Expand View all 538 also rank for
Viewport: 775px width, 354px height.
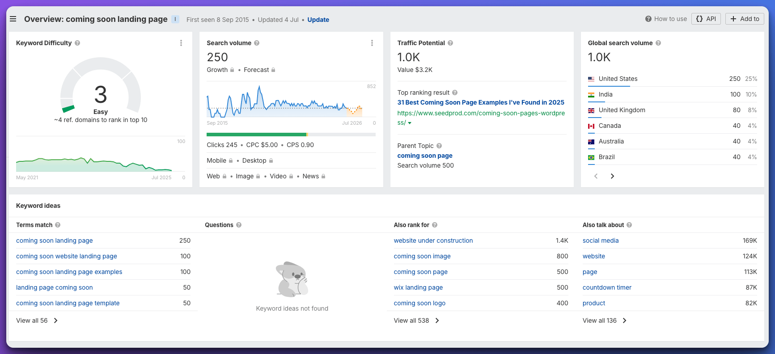[x=416, y=320]
